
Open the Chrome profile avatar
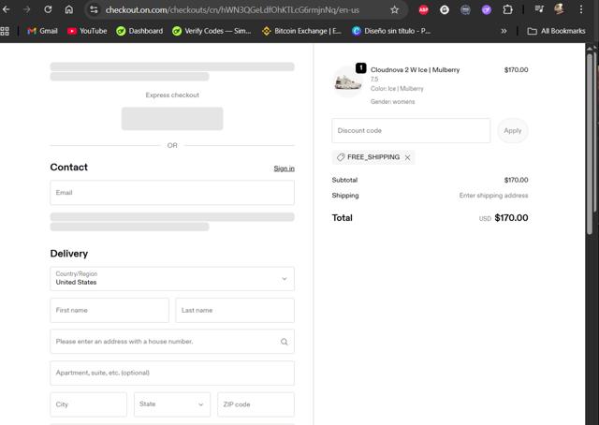tap(560, 9)
